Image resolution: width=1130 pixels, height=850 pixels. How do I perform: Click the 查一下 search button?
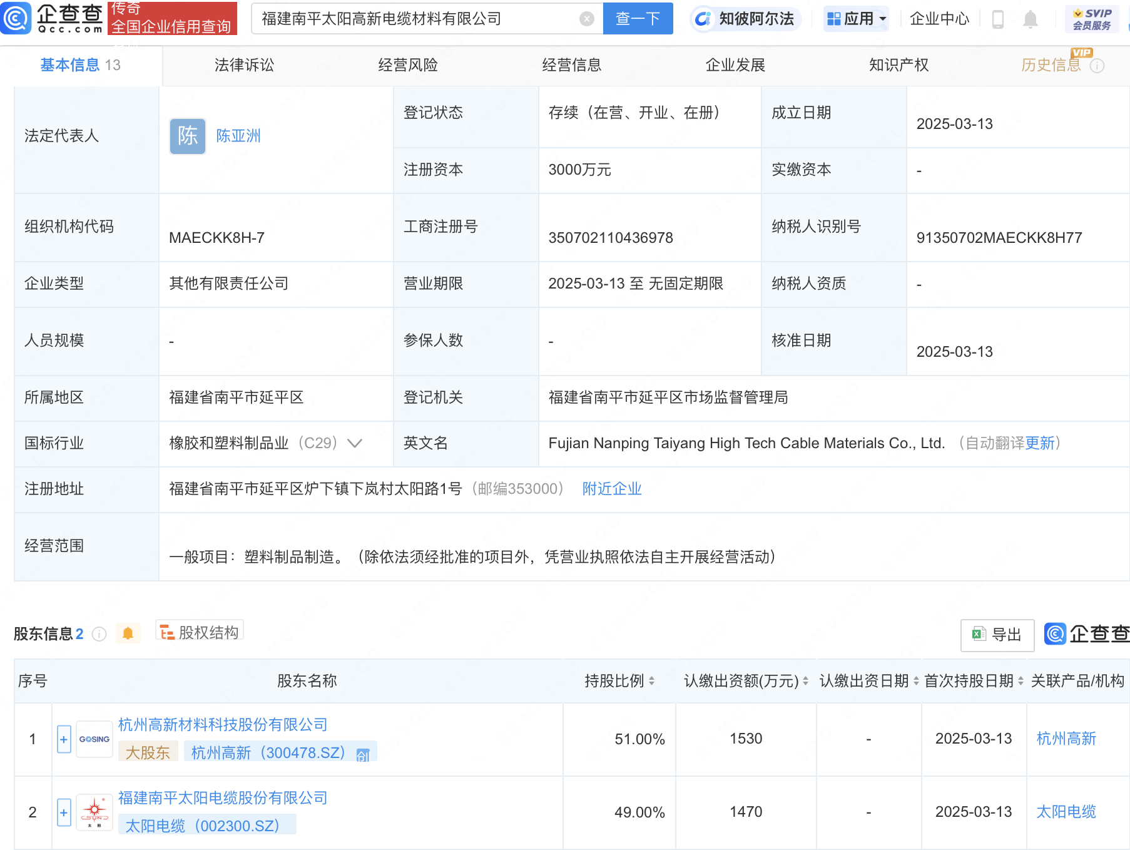pos(638,18)
